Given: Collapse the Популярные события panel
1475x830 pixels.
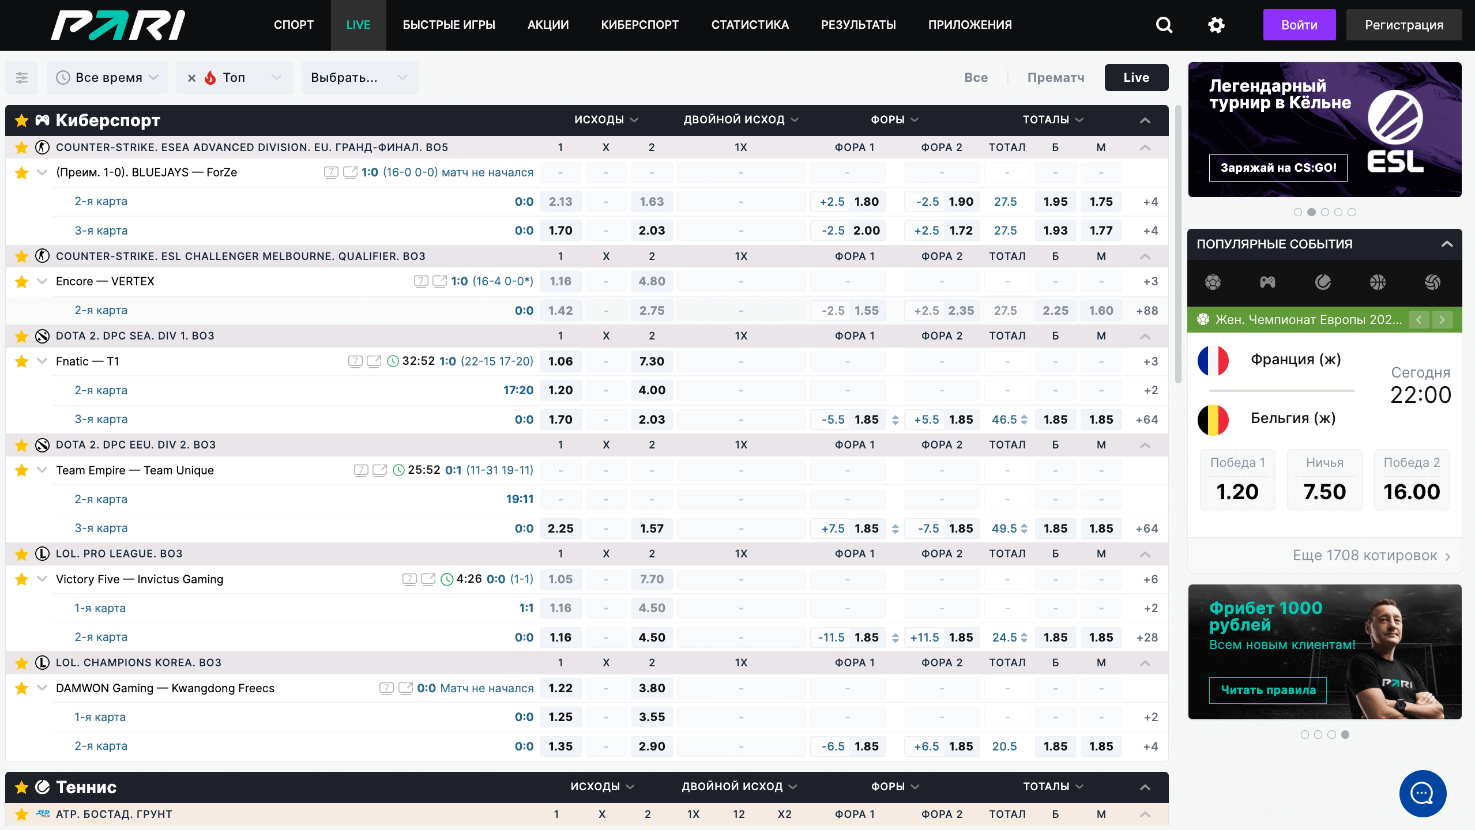Looking at the screenshot, I should [x=1447, y=244].
